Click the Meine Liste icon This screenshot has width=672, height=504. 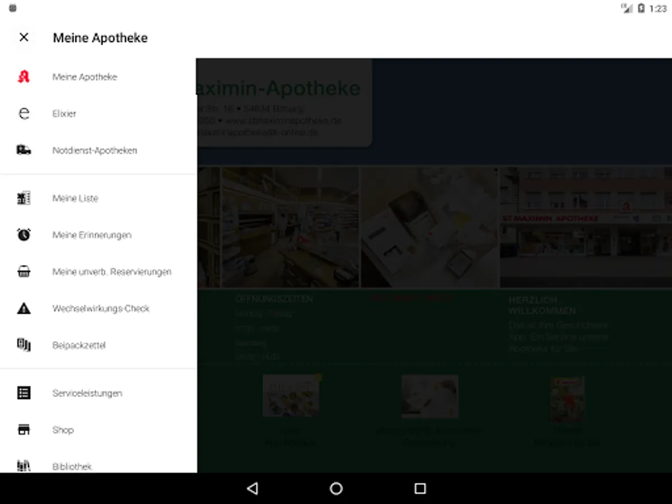[x=24, y=198]
